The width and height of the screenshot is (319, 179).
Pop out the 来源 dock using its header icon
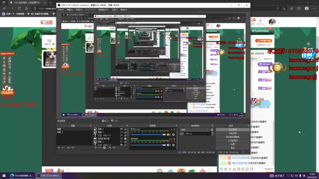[127, 126]
